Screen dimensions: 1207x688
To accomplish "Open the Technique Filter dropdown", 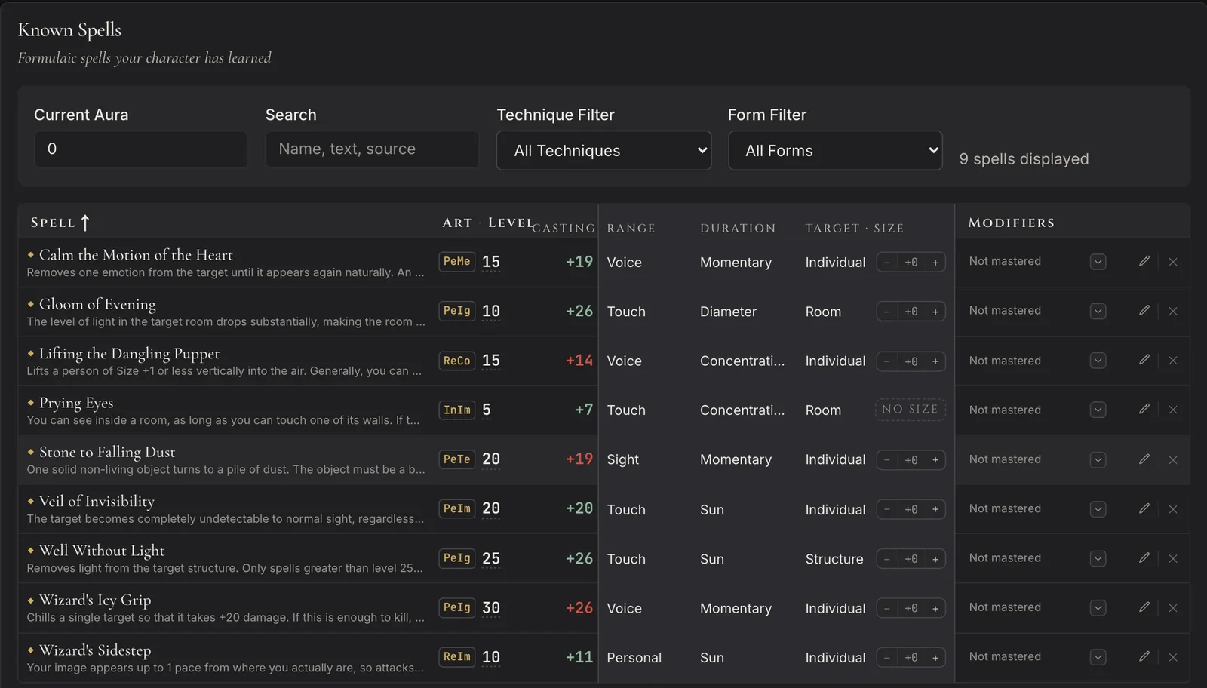I will coord(603,151).
